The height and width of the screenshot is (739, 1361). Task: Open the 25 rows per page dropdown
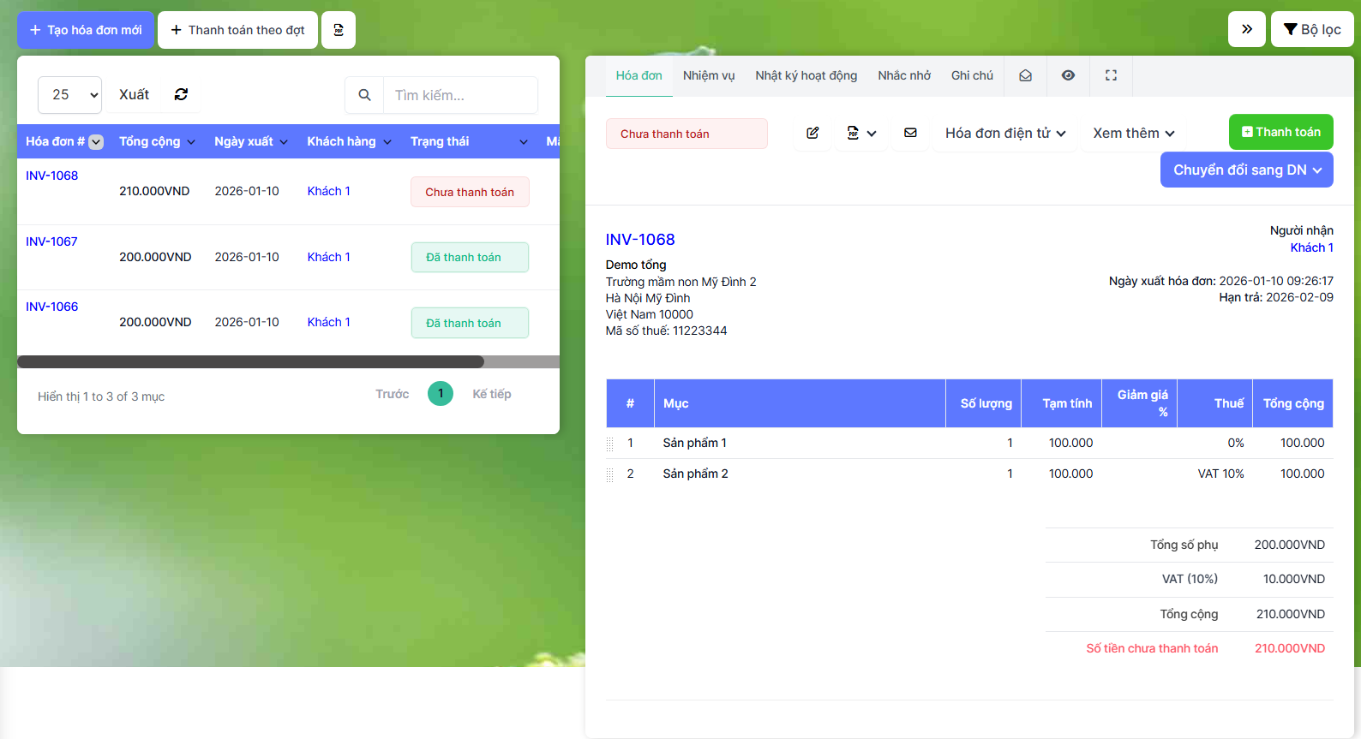click(69, 95)
